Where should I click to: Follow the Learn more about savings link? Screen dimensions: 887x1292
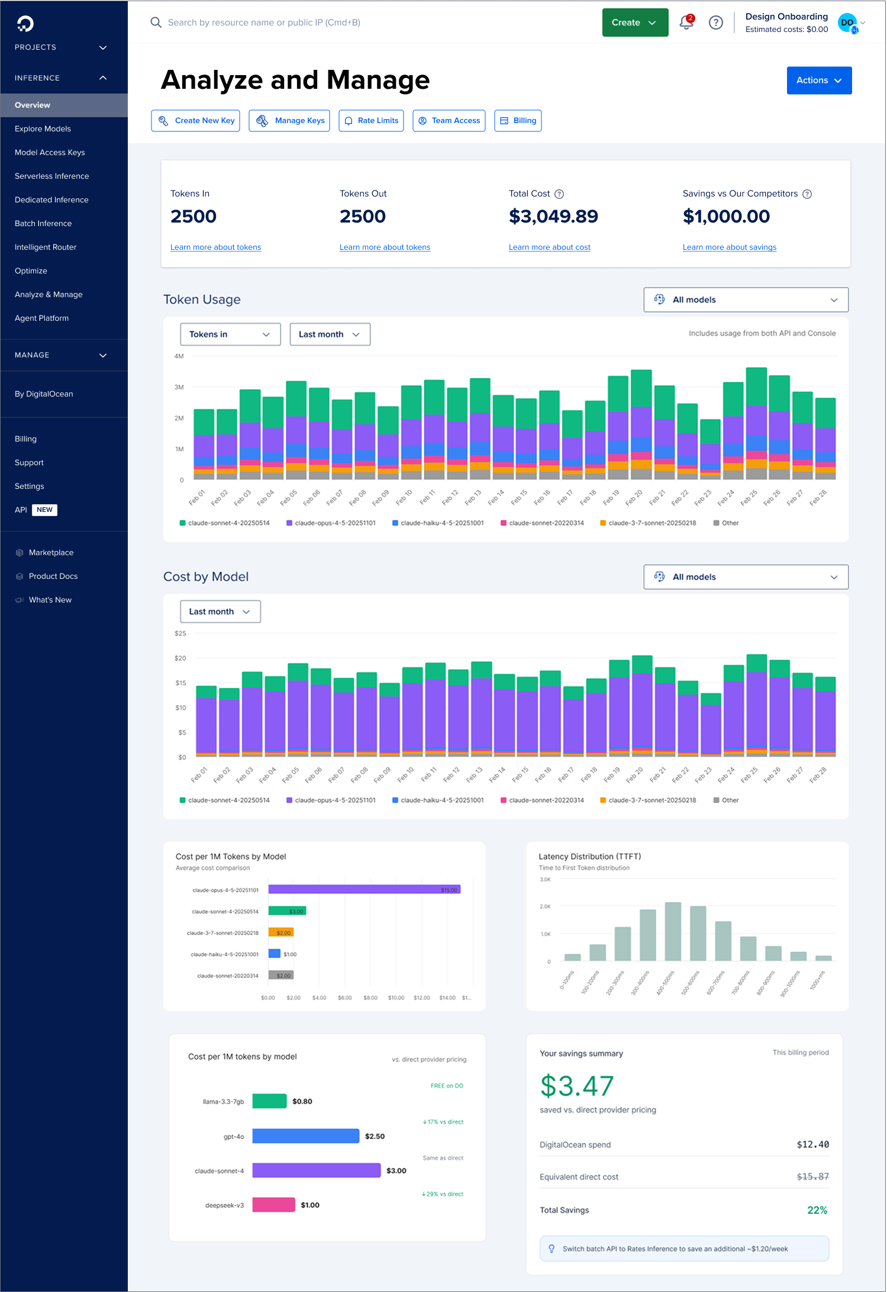pos(729,247)
